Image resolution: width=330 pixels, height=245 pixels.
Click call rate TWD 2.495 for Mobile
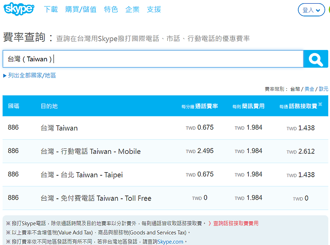(x=199, y=151)
